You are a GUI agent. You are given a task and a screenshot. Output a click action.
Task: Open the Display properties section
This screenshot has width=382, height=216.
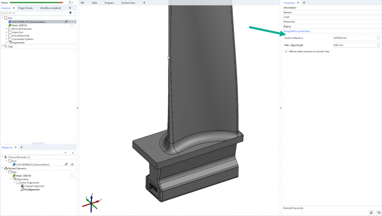pos(287,26)
